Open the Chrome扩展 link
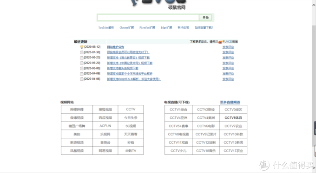The image size is (316, 173). point(126,27)
